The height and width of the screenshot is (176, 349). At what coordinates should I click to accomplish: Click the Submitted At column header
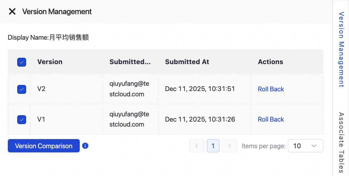click(x=187, y=62)
